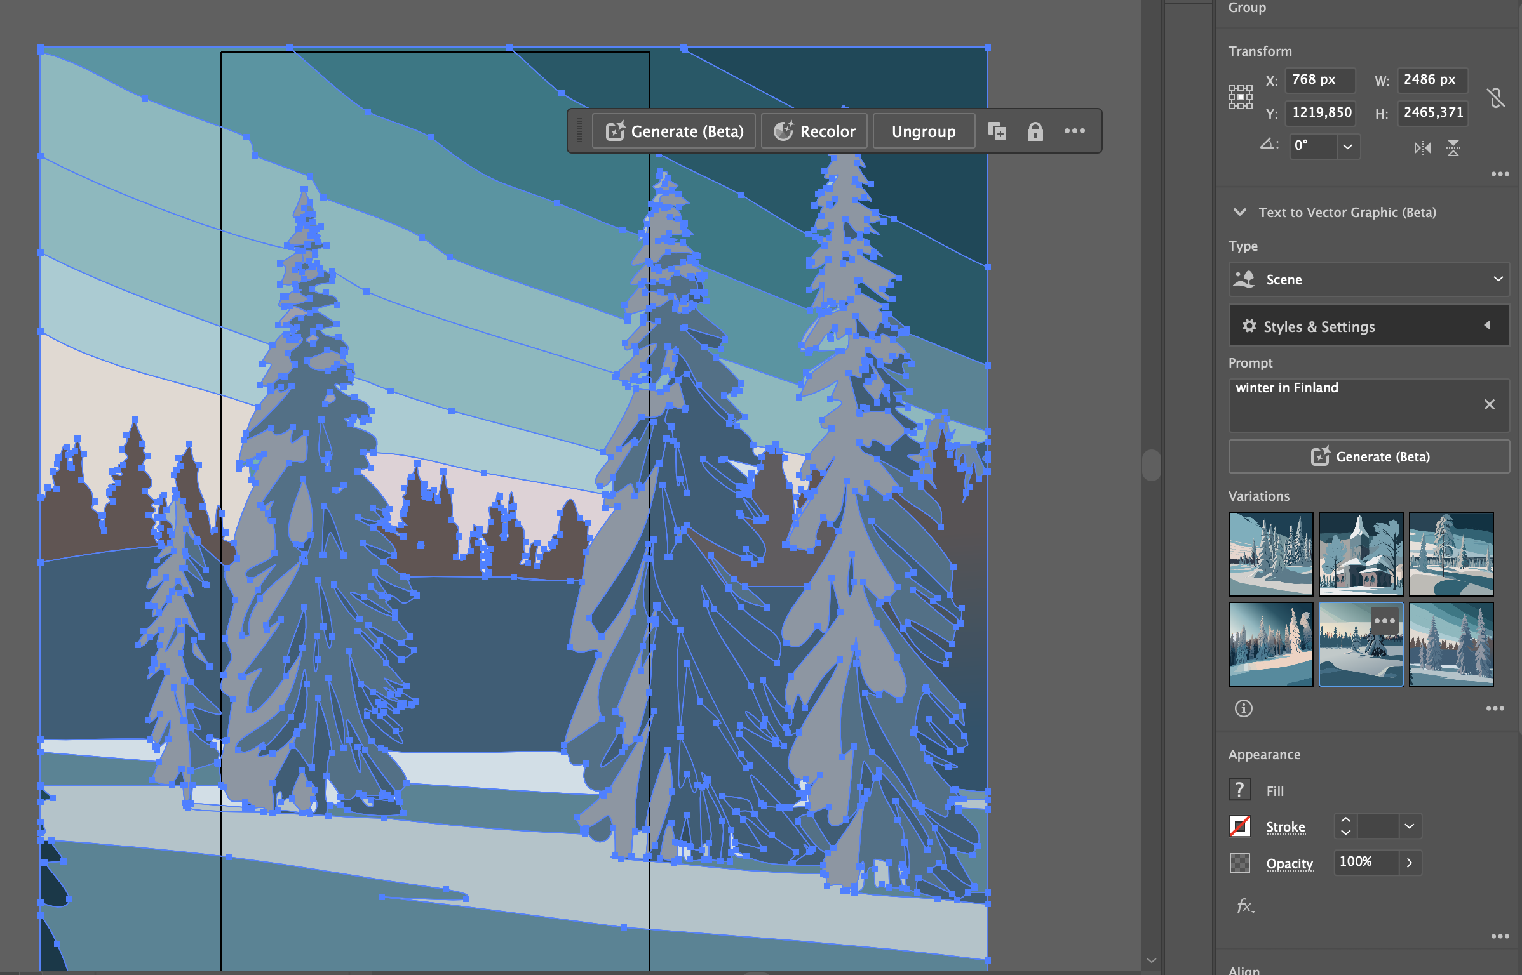
Task: Click Recolor button in taskbar
Action: (x=814, y=131)
